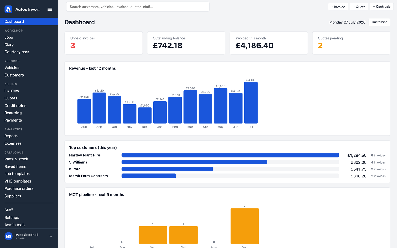Click the July revenue bar labeled £4,186
The height and width of the screenshot is (248, 397).
click(x=251, y=103)
